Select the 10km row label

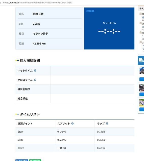[21, 148]
